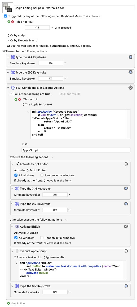
Task: Open gear menu for ⌘N keystroke action
Action: tap(126, 188)
